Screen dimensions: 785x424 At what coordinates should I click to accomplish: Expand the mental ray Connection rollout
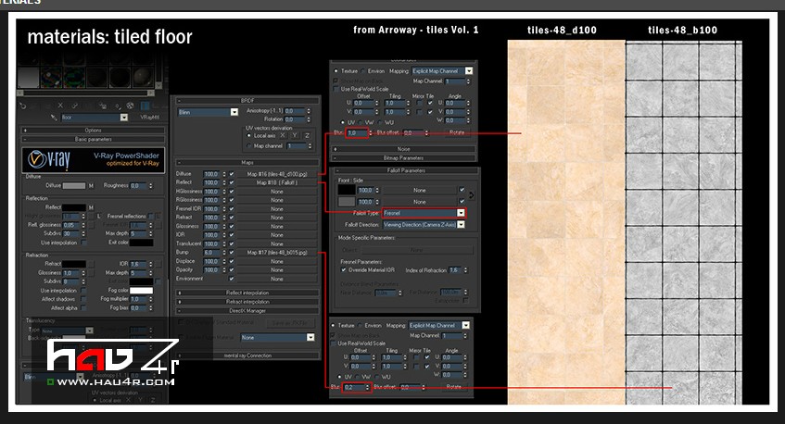tap(247, 355)
